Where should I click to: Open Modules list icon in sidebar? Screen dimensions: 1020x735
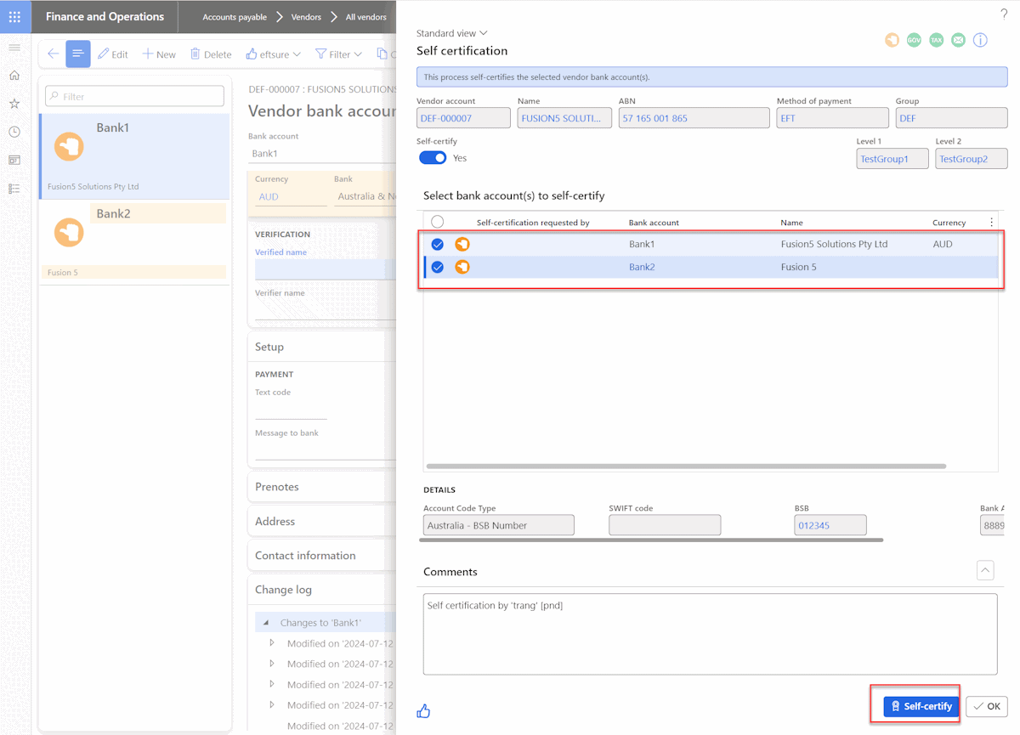(x=14, y=189)
